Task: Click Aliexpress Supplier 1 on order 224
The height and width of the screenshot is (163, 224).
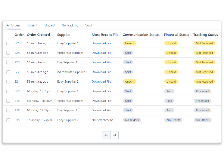Action: tap(71, 53)
